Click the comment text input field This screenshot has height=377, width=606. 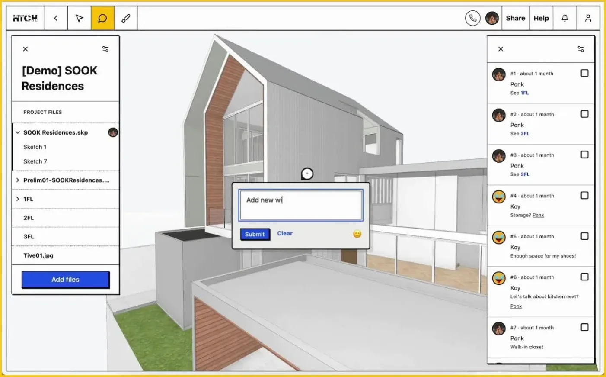coord(301,205)
